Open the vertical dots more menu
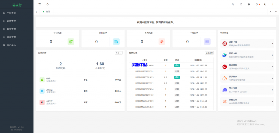 [x=273, y=4]
